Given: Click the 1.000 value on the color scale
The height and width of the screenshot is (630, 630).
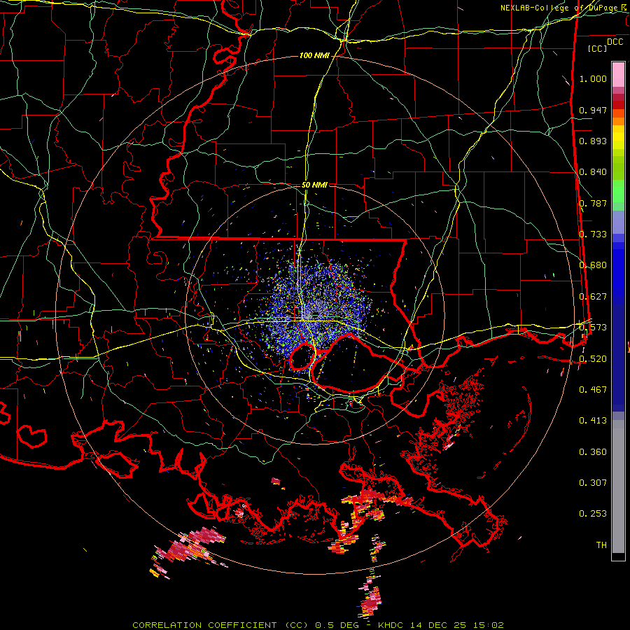Looking at the screenshot, I should tap(593, 78).
